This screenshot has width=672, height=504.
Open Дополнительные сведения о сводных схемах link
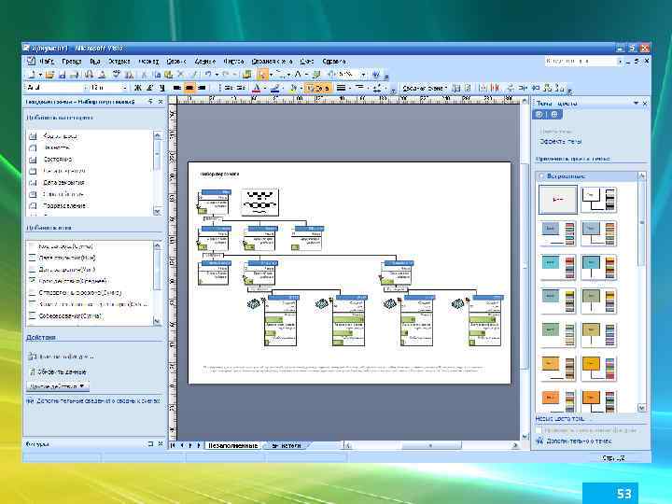point(98,401)
